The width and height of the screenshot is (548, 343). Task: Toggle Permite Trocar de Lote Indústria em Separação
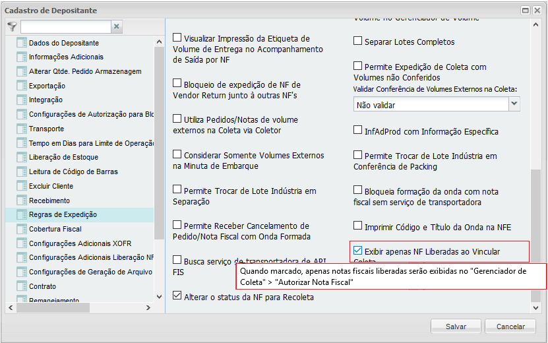177,189
